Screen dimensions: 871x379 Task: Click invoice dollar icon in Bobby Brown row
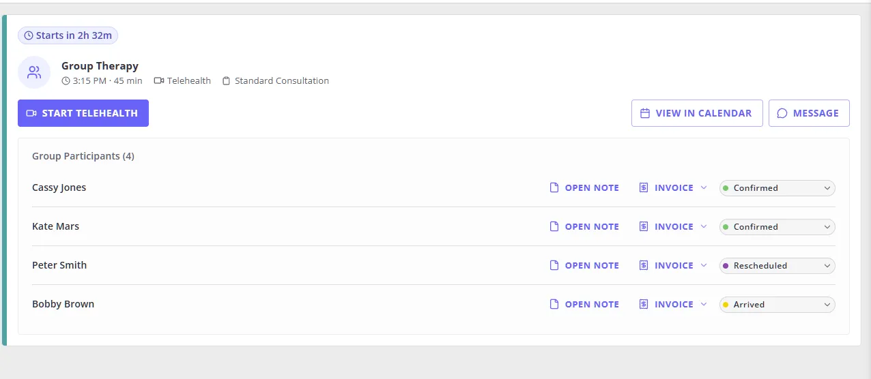[x=644, y=305]
